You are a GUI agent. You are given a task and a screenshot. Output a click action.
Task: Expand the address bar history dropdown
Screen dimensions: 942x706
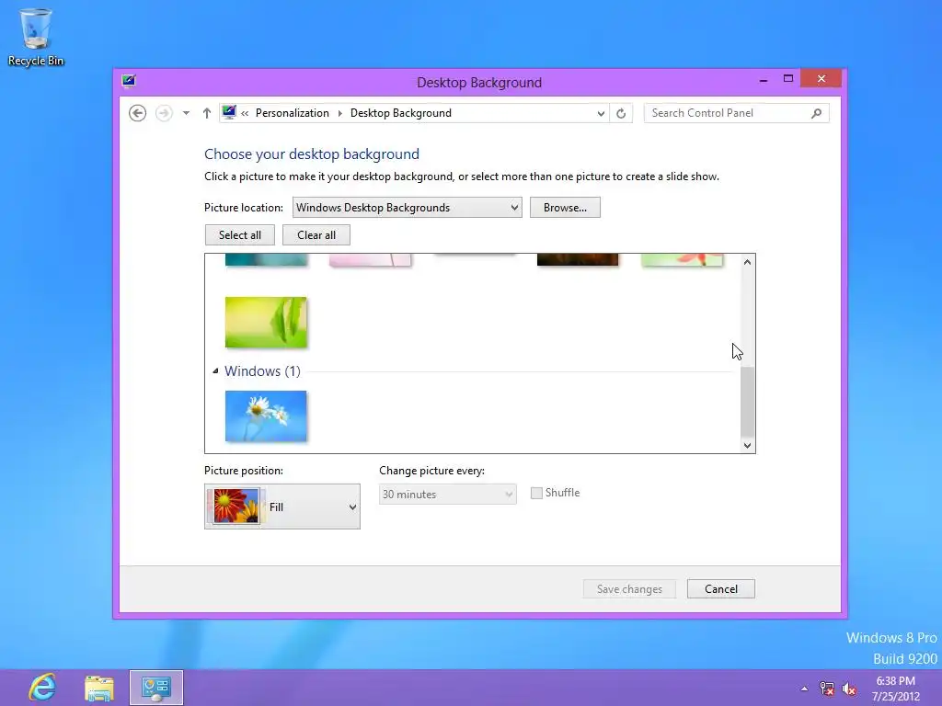click(x=600, y=113)
